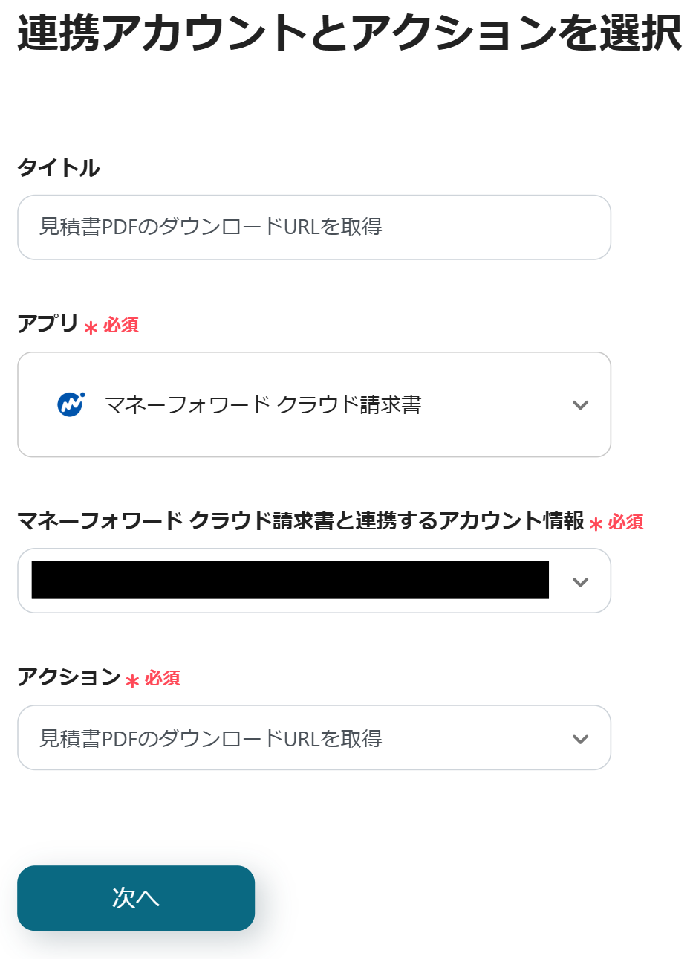The image size is (693, 959).
Task: Click the chevron in the account info dropdown
Action: pyautogui.click(x=580, y=582)
